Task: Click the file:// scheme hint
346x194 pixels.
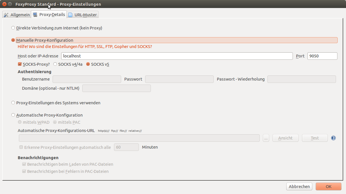Action: click(123, 131)
